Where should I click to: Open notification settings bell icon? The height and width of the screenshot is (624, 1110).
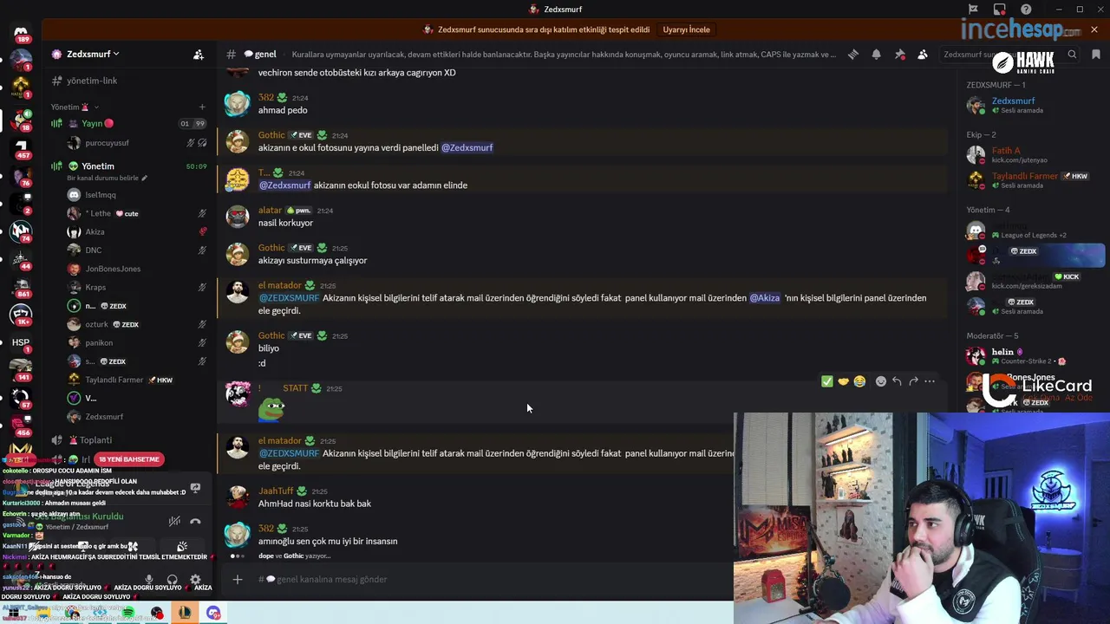(x=876, y=54)
